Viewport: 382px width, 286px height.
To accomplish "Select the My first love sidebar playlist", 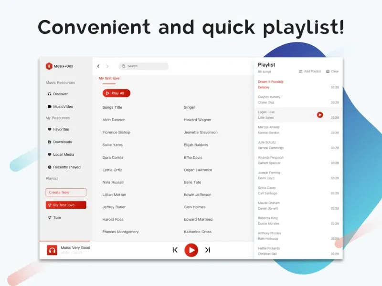I will tap(66, 205).
